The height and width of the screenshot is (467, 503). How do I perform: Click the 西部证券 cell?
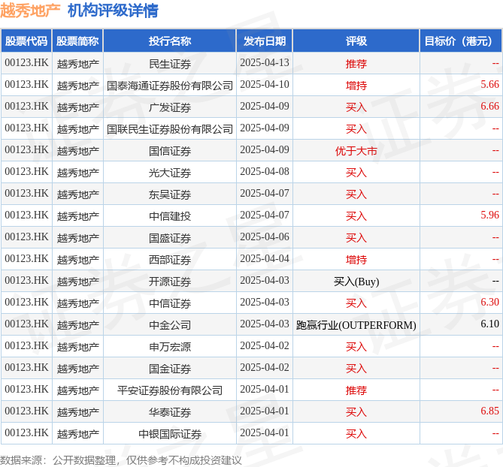click(x=170, y=260)
